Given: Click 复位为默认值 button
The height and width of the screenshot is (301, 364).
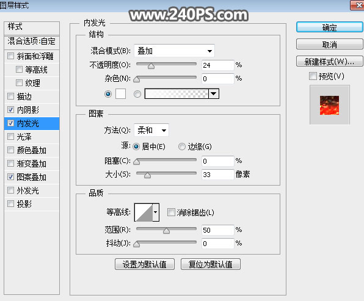Looking at the screenshot, I should tap(211, 264).
